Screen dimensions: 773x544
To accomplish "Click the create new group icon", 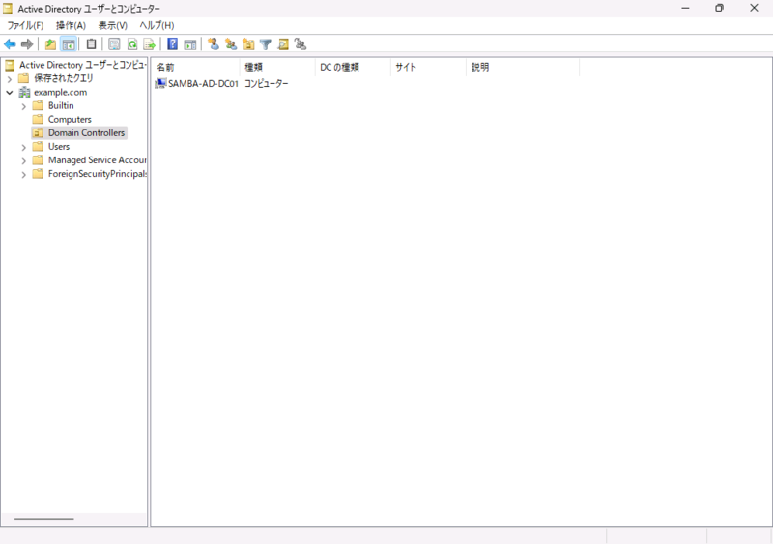I will click(231, 44).
